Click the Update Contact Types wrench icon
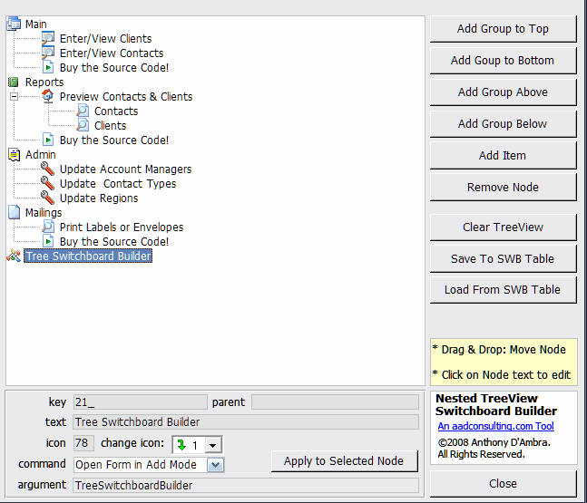Image resolution: width=587 pixels, height=503 pixels. [x=48, y=184]
